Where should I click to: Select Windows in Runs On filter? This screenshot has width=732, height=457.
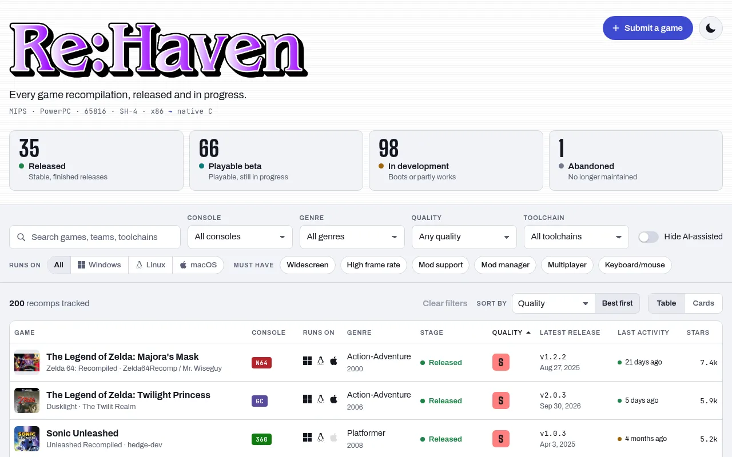pyautogui.click(x=100, y=265)
